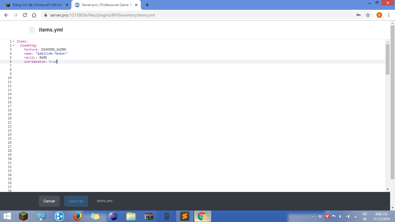Image resolution: width=395 pixels, height=222 pixels.
Task: Bookmark this page with the star
Action: click(x=368, y=15)
